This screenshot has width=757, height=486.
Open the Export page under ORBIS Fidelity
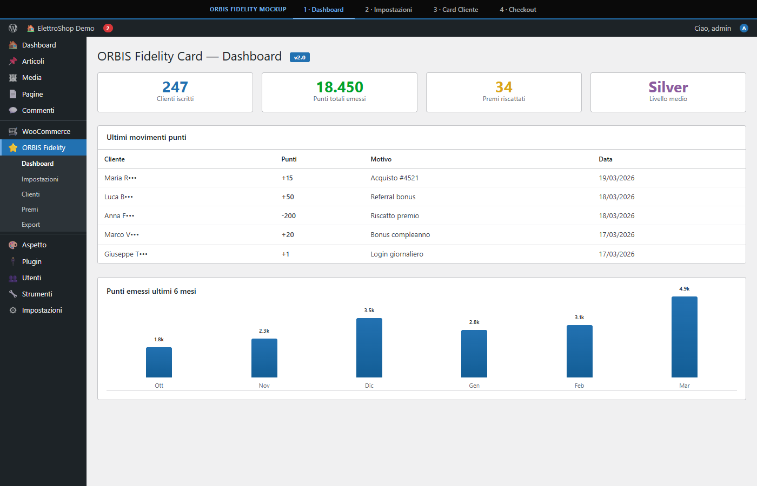(x=31, y=225)
